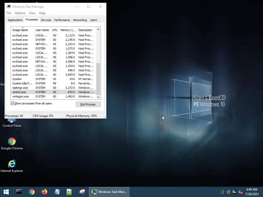
Task: Switch to the Services tab
Action: pos(46,20)
